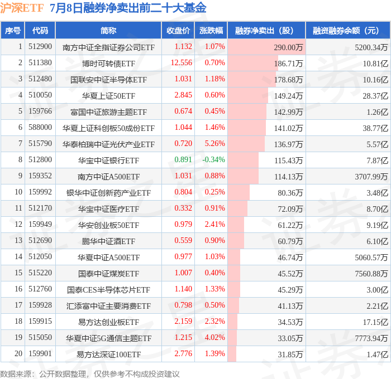This screenshot has width=391, height=379.
Task: Click code 159352
Action: click(40, 176)
